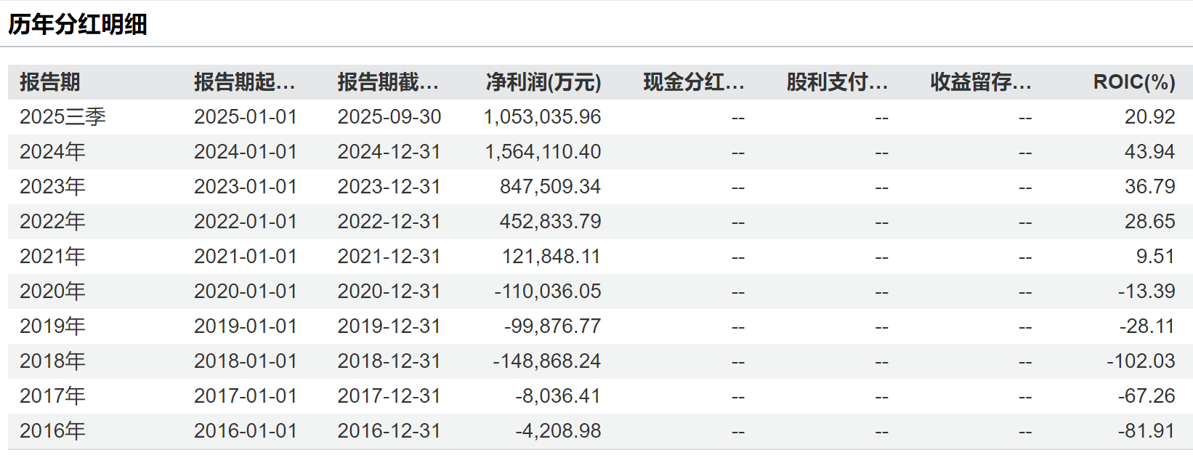Select the ROIC value -102.03
Screen dimensions: 1193x458
pyautogui.click(x=1141, y=361)
